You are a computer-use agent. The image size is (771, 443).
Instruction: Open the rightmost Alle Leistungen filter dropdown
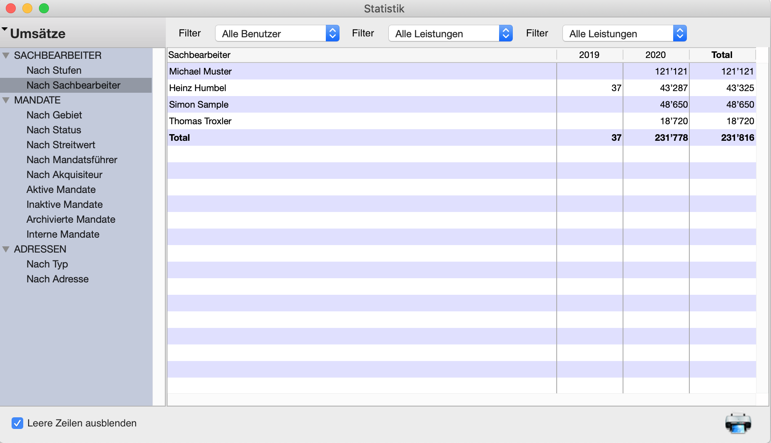point(625,34)
